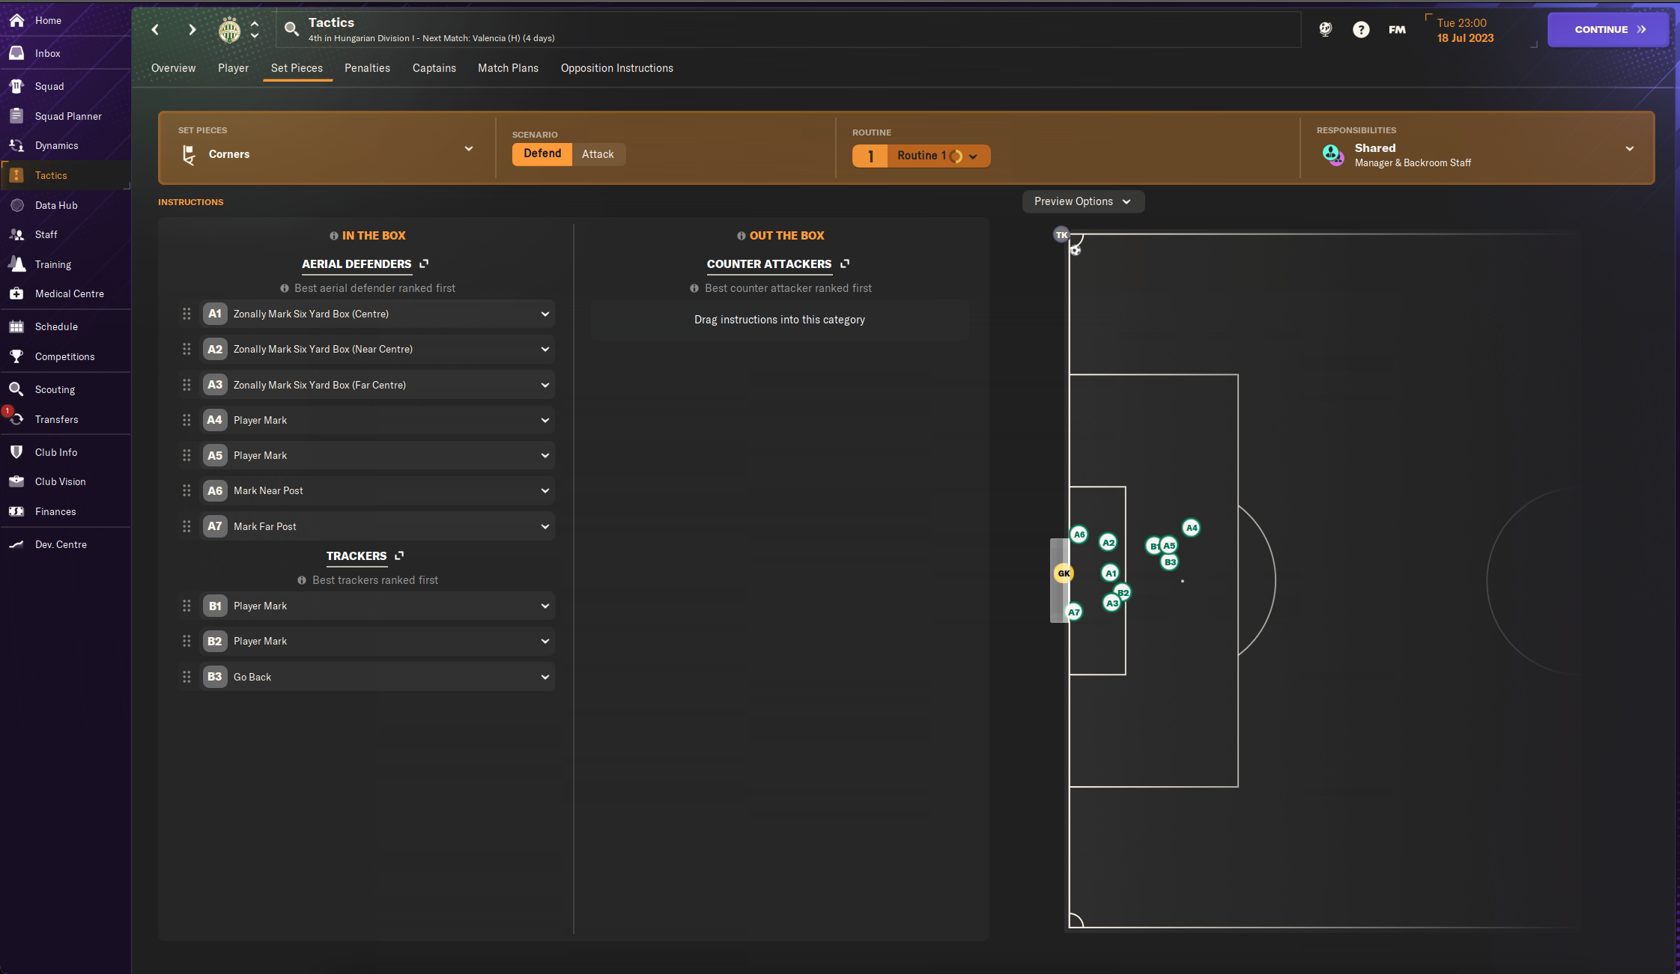Click the help question mark icon
The width and height of the screenshot is (1680, 974).
[1361, 29]
